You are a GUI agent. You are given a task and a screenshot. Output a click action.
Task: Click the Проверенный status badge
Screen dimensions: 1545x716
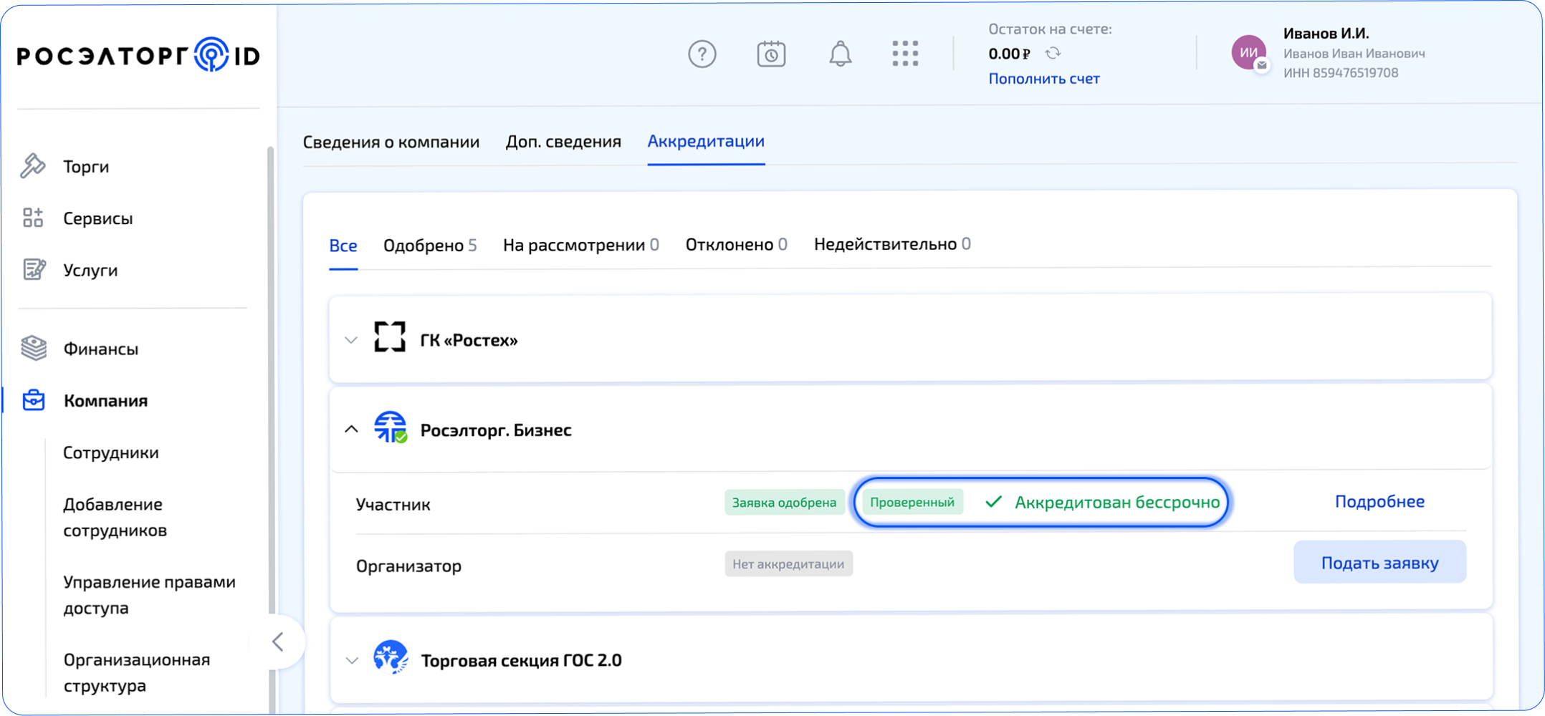click(912, 503)
